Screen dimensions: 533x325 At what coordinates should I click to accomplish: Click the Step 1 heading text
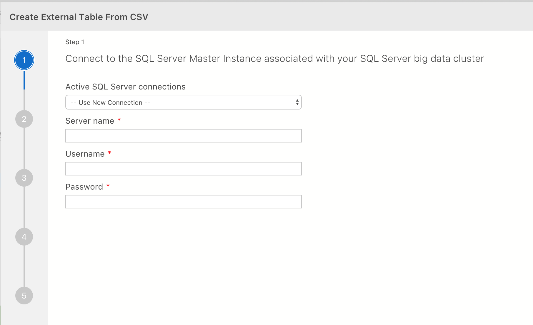[x=74, y=42]
